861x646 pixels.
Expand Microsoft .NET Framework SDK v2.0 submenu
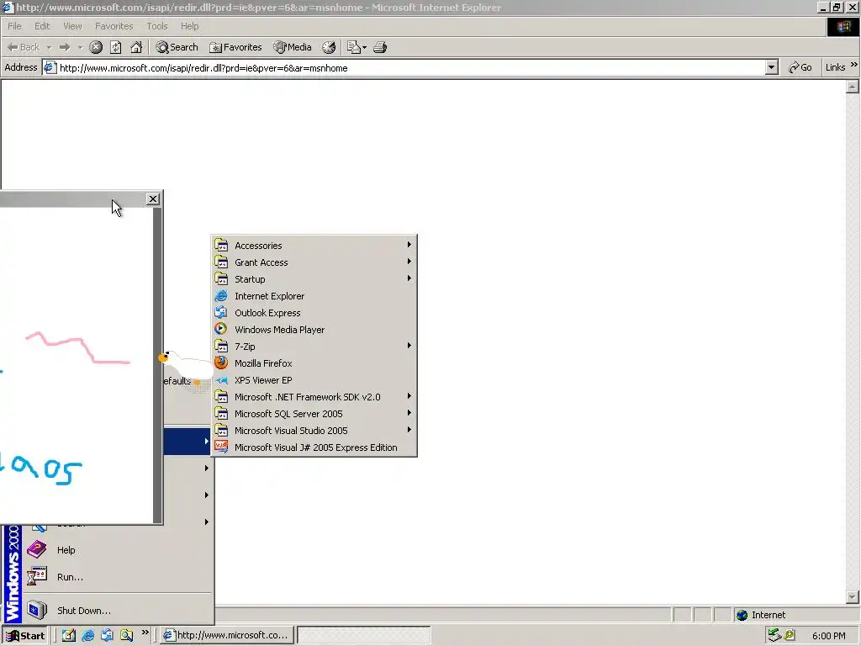click(314, 397)
